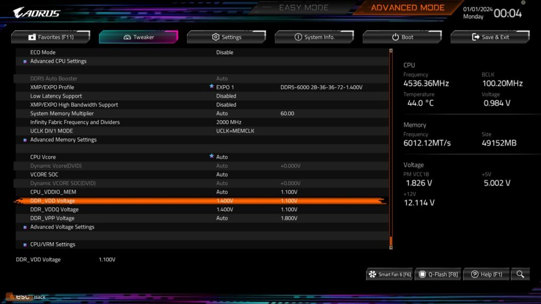This screenshot has height=304, width=541.
Task: Click the settings list scrollbar thumb
Action: tap(391, 241)
